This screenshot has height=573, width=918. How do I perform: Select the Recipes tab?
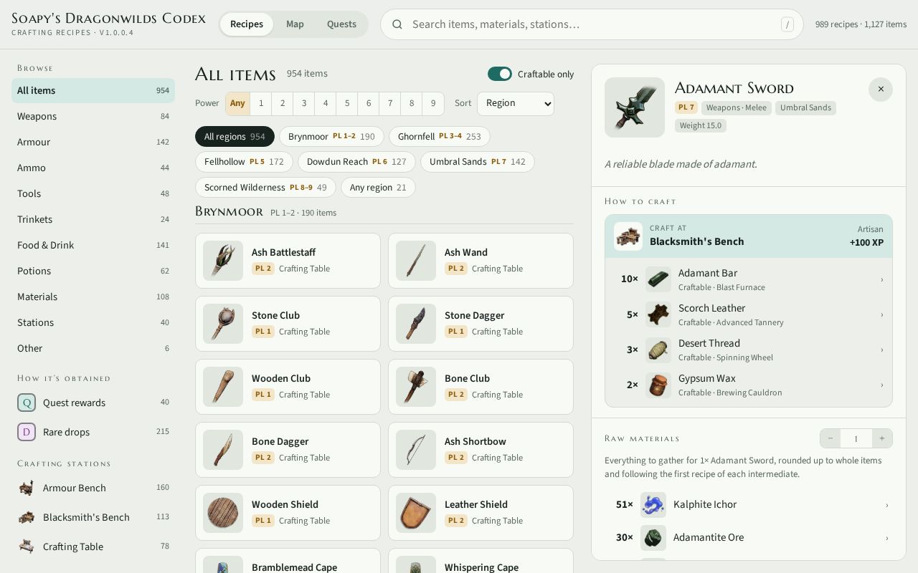(247, 24)
